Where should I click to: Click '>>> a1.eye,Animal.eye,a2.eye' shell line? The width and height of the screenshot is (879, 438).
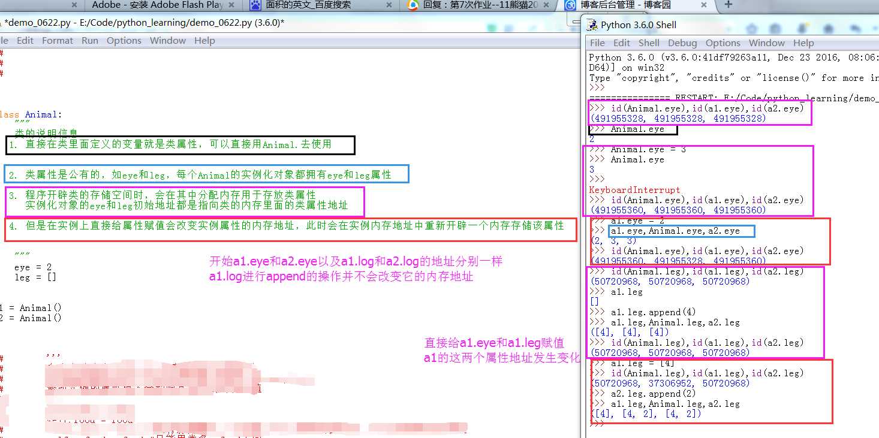click(665, 231)
